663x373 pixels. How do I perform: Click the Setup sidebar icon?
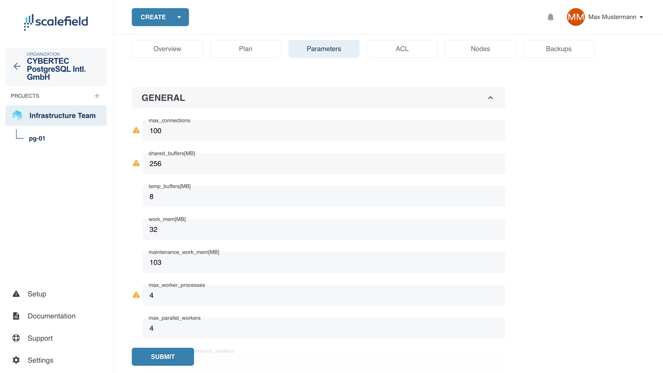click(16, 293)
